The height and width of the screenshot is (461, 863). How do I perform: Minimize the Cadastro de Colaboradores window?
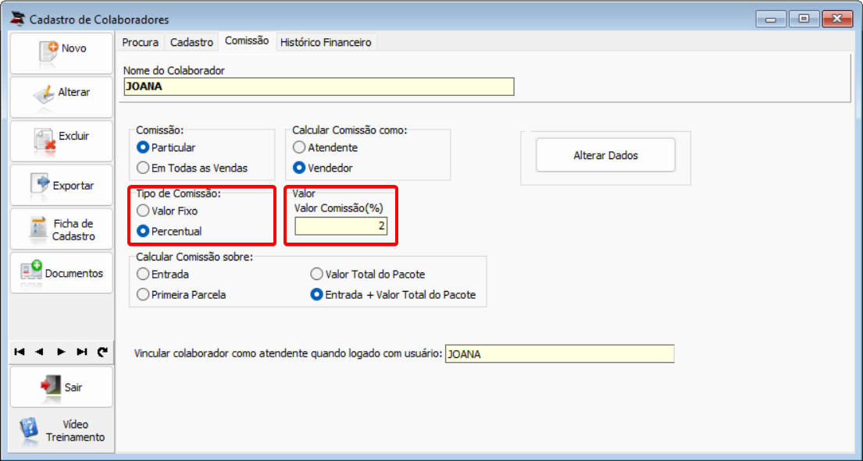[x=771, y=20]
